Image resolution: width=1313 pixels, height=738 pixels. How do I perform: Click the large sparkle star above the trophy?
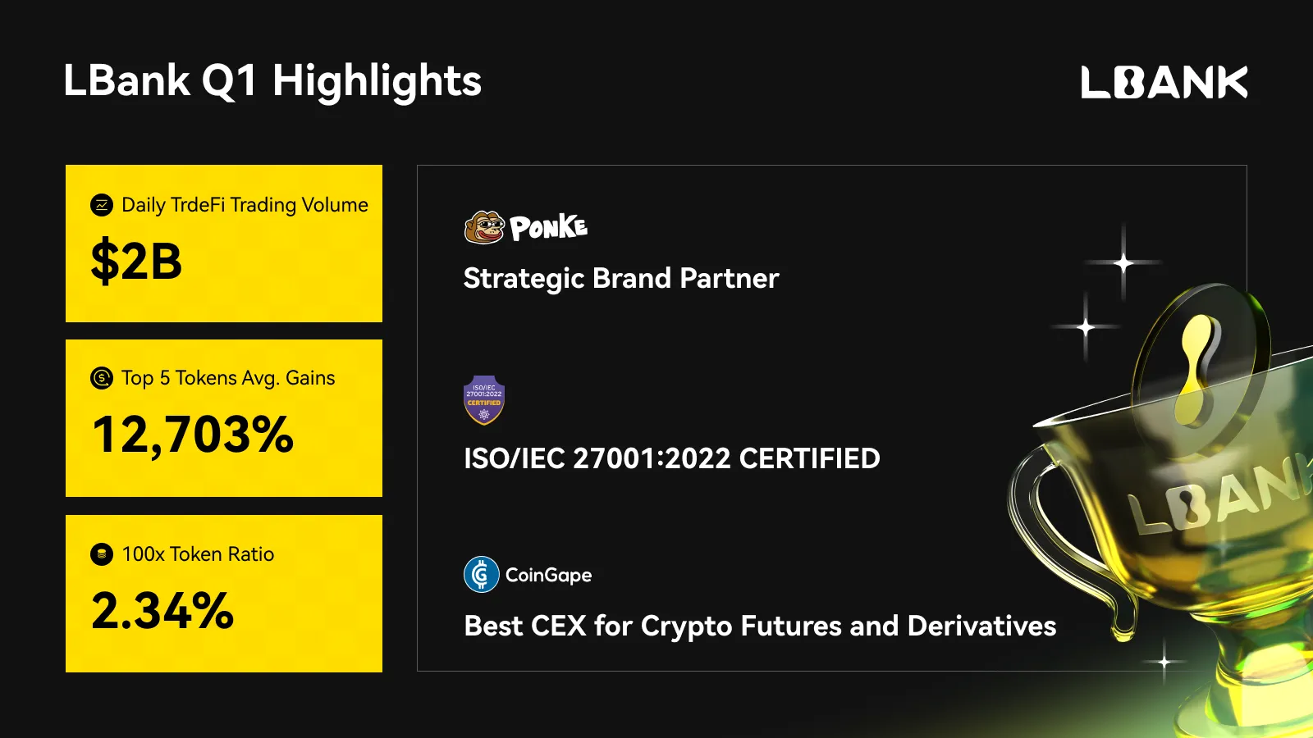1123,263
